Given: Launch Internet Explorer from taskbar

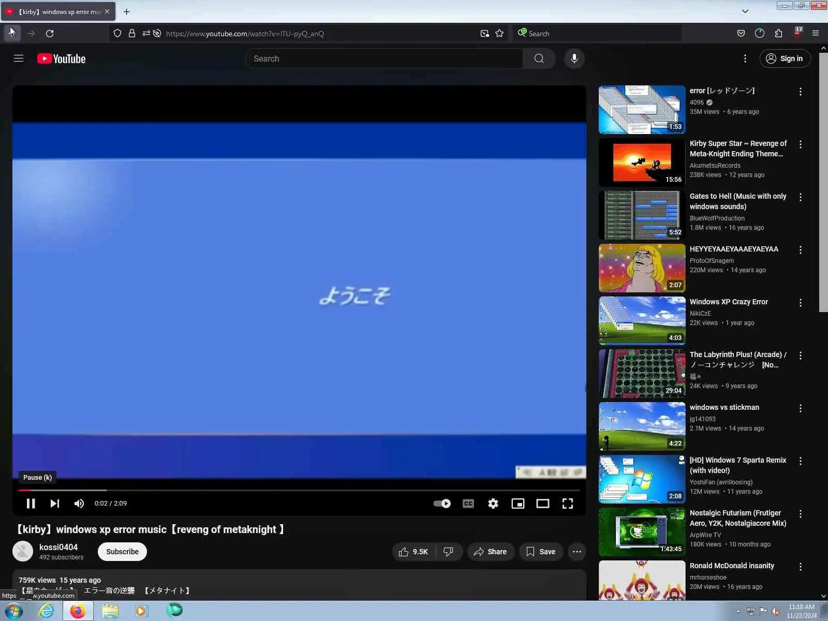Looking at the screenshot, I should click(x=46, y=611).
